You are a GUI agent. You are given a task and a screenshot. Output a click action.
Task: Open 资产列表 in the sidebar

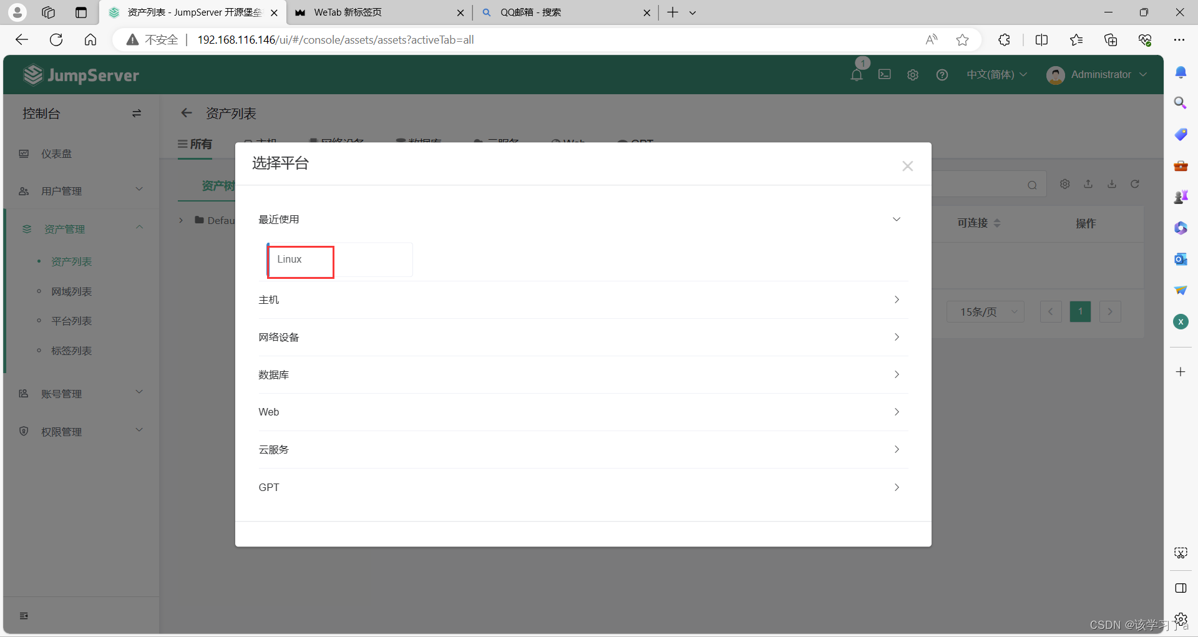click(71, 261)
